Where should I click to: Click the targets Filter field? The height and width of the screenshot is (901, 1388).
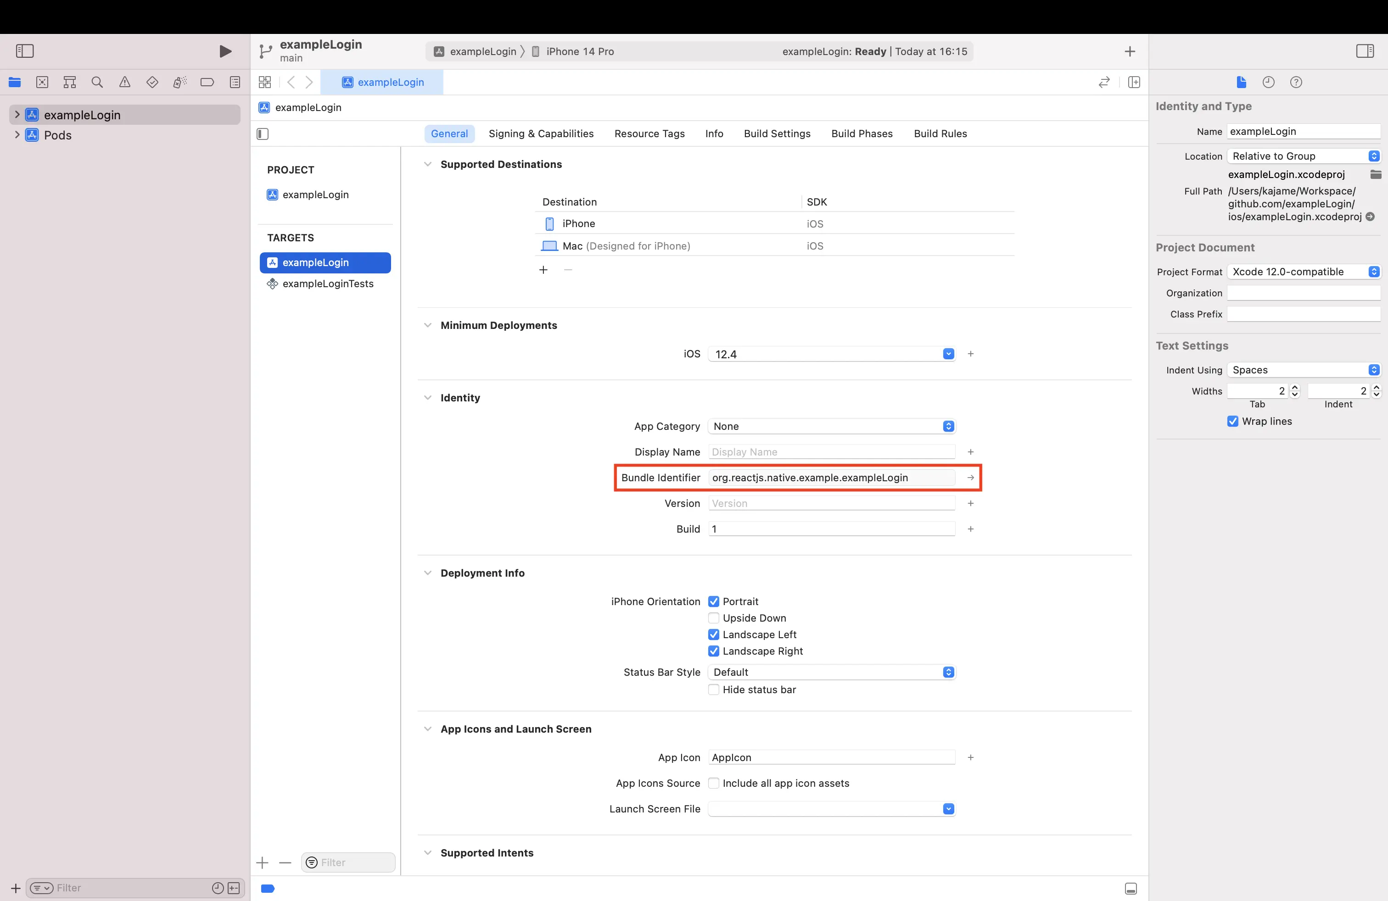348,862
